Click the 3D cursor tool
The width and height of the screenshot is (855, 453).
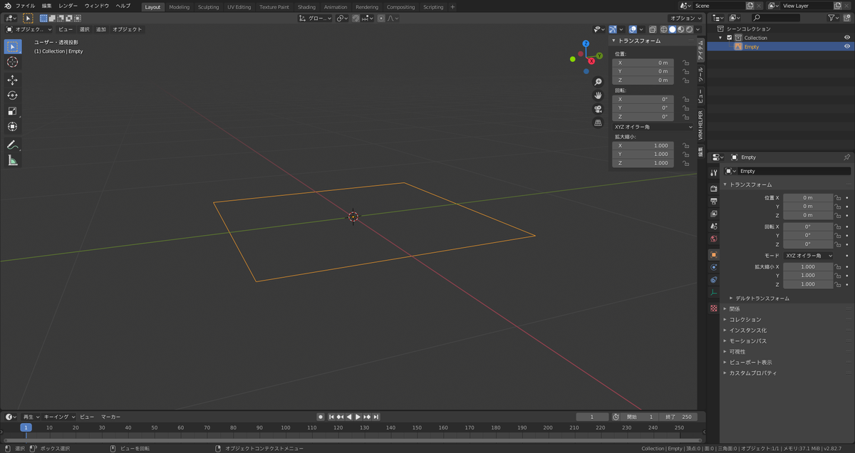[x=12, y=62]
